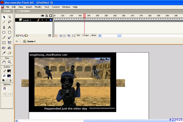Open the Window menu

(66, 7)
